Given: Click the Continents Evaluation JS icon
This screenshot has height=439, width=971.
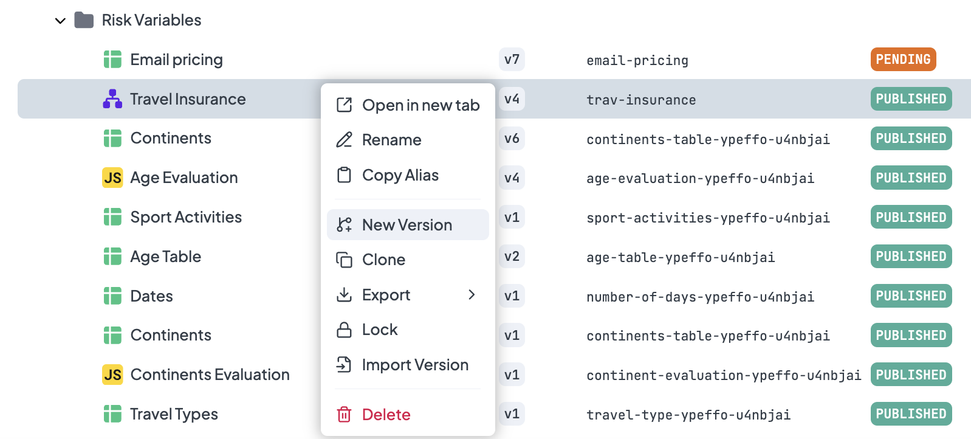Looking at the screenshot, I should pyautogui.click(x=112, y=375).
